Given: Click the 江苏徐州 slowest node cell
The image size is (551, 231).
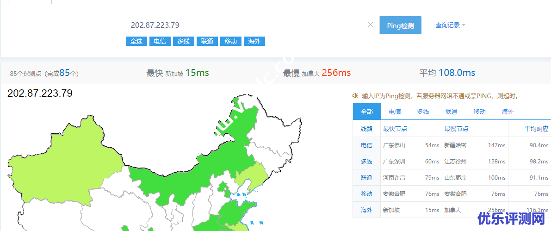Looking at the screenshot, I should pyautogui.click(x=455, y=162).
